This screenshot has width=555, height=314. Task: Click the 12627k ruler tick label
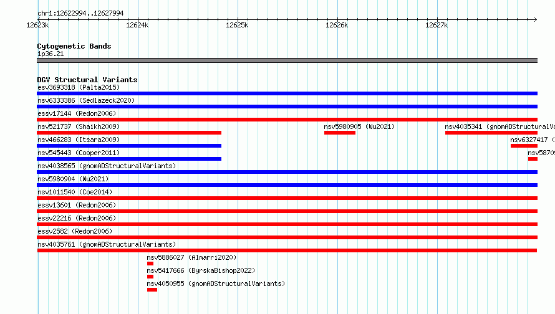[437, 25]
